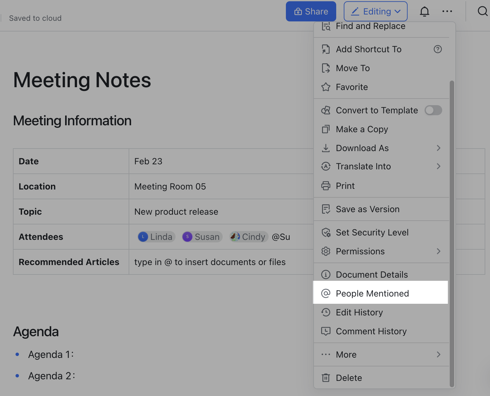Select Save as Version
This screenshot has width=490, height=396.
click(367, 209)
